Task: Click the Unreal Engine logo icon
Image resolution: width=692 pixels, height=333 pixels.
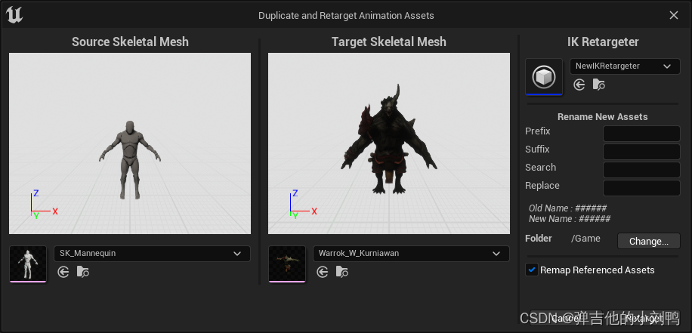Action: pos(14,15)
